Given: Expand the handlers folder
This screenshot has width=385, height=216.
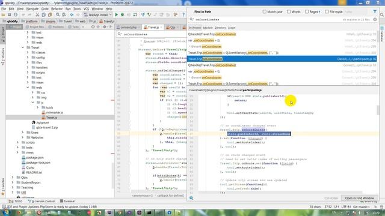Looking at the screenshot, I should (28, 67).
